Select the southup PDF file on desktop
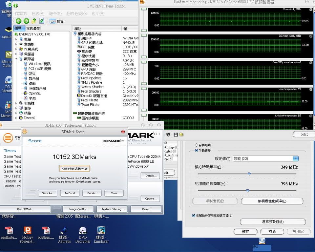The height and width of the screenshot is (252, 315). tap(46, 233)
